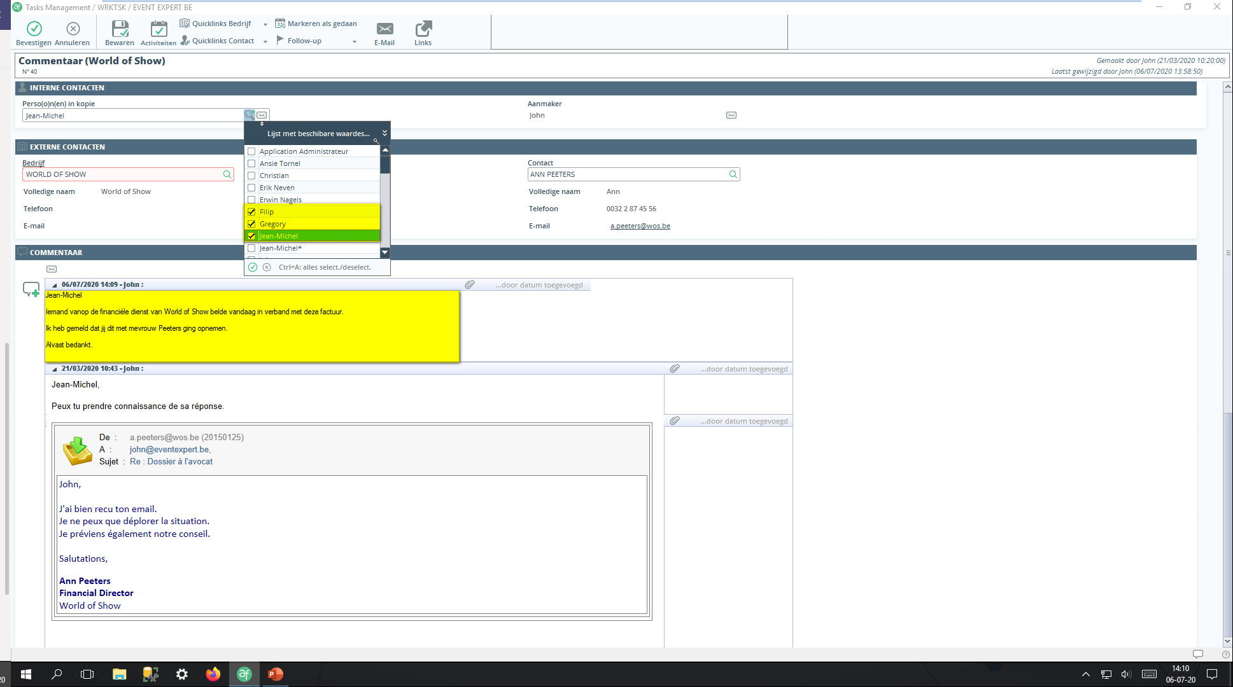Collapse the 06/07/2020 14:09 comment entry
This screenshot has height=687, width=1233.
click(x=55, y=285)
